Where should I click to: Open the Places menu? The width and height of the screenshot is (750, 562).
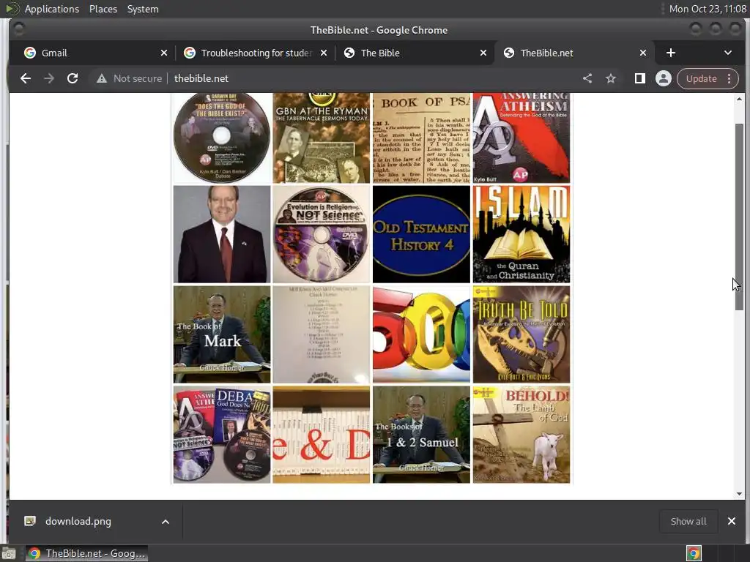(103, 9)
